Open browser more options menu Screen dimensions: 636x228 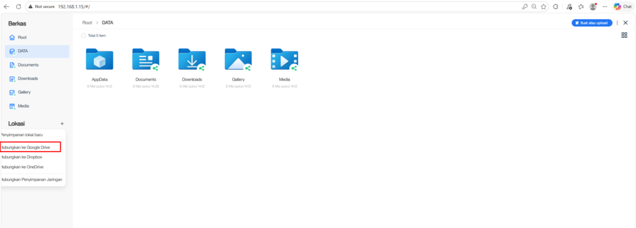[x=605, y=6]
